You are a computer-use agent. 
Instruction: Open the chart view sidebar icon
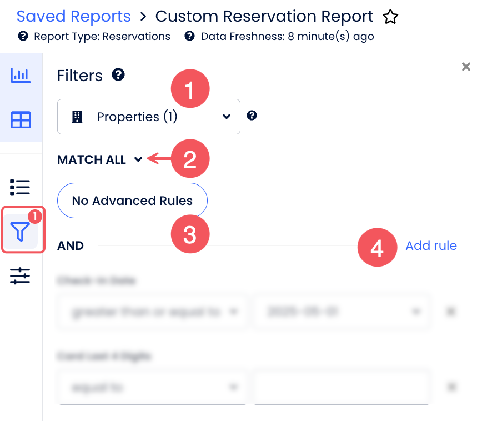[21, 76]
